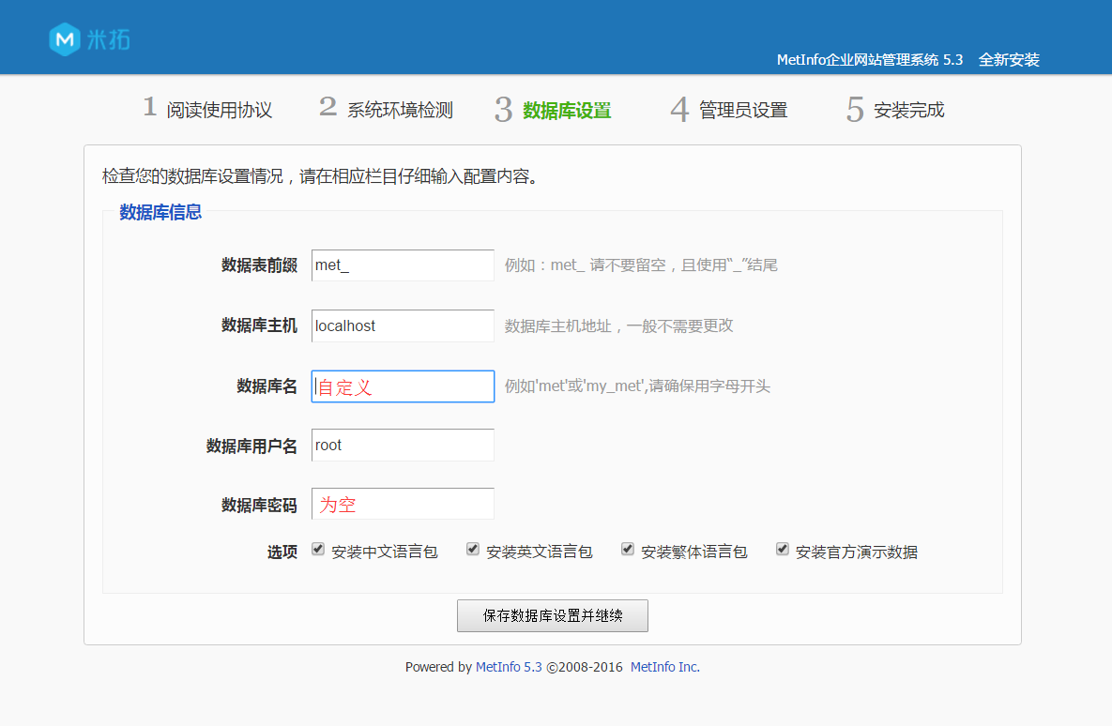Viewport: 1112px width, 726px height.
Task: Select step 2 系统环境检测
Action: point(386,110)
